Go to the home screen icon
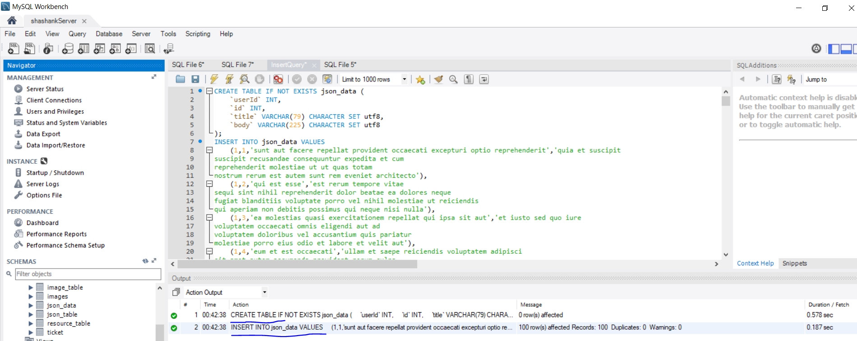This screenshot has height=341, width=857. tap(12, 21)
